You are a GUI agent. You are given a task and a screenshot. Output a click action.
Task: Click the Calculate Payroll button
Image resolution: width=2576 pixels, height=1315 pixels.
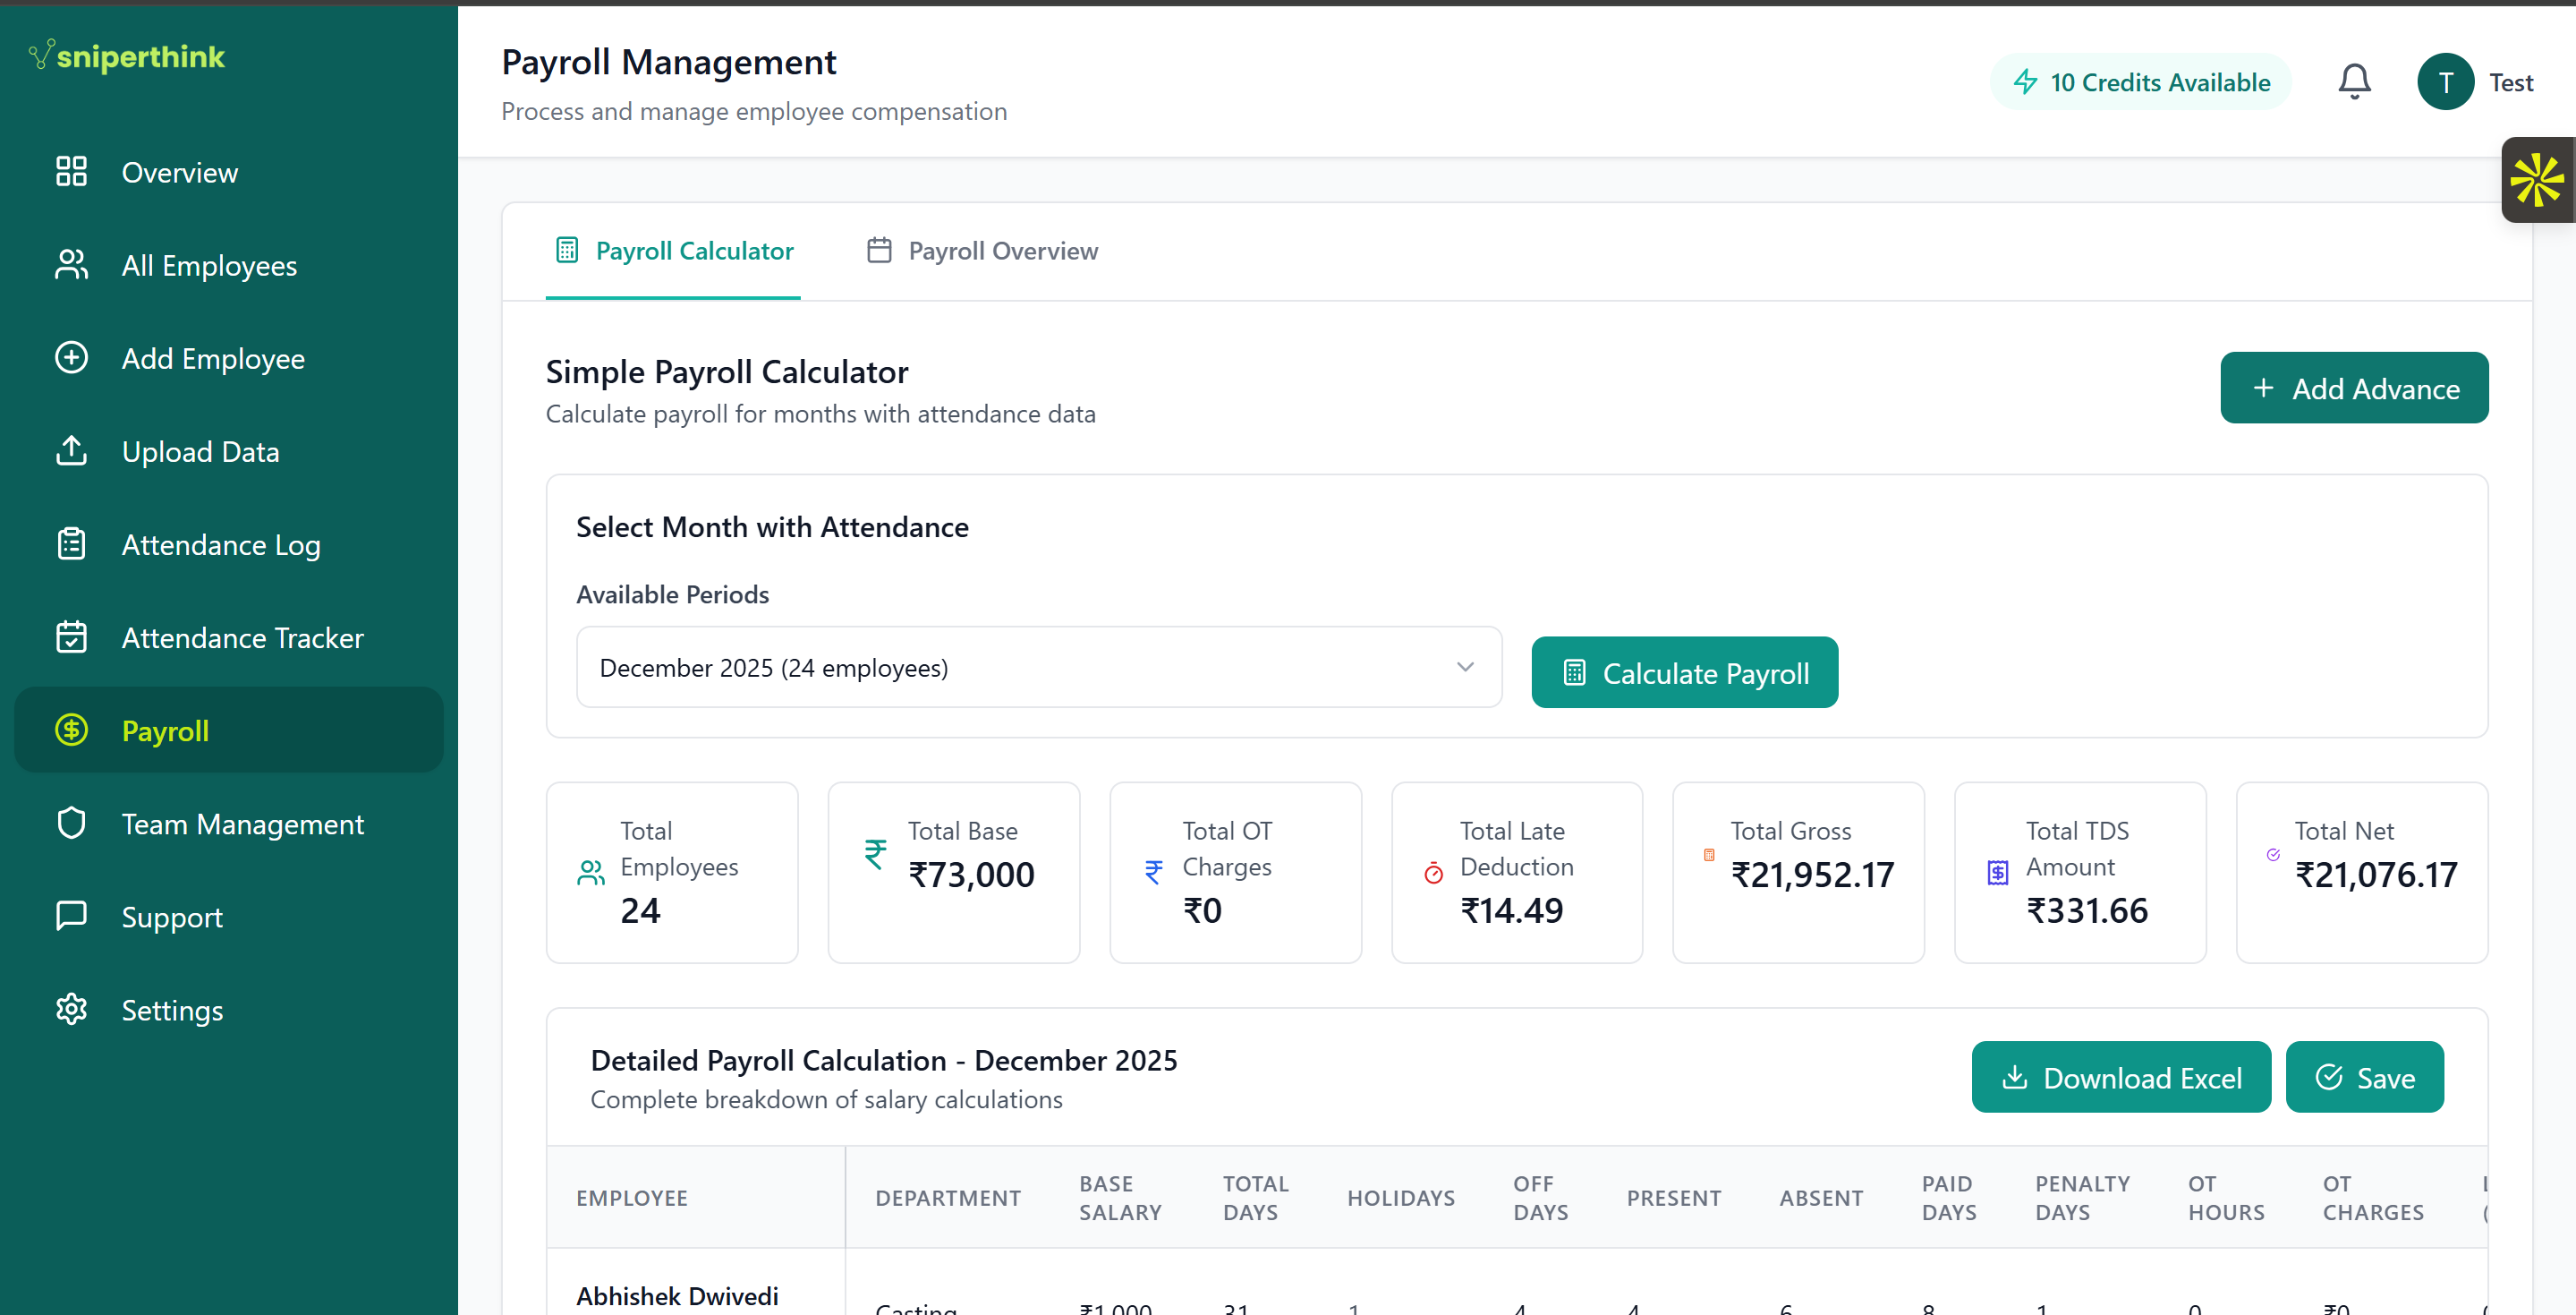pos(1684,671)
